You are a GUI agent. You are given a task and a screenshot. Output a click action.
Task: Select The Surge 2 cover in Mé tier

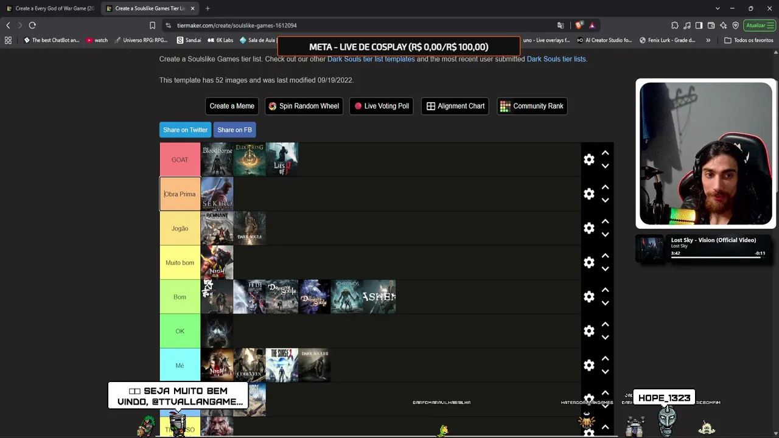click(x=282, y=365)
